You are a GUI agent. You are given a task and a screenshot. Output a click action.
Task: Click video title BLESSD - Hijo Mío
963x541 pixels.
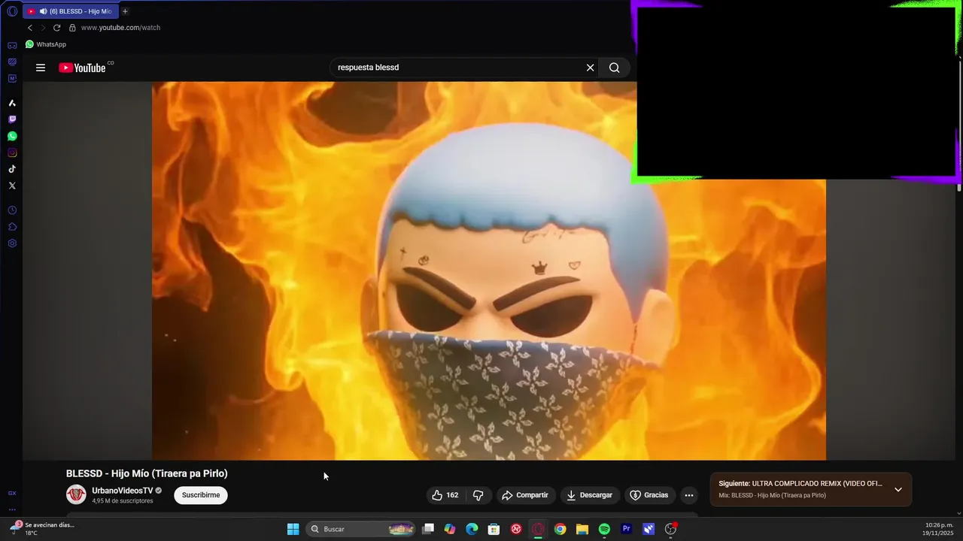(x=147, y=473)
